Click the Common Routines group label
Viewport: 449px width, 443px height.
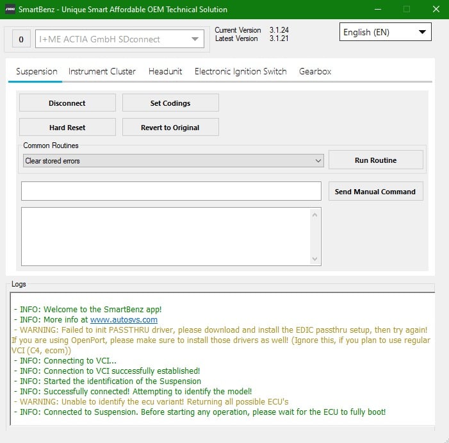click(x=51, y=146)
